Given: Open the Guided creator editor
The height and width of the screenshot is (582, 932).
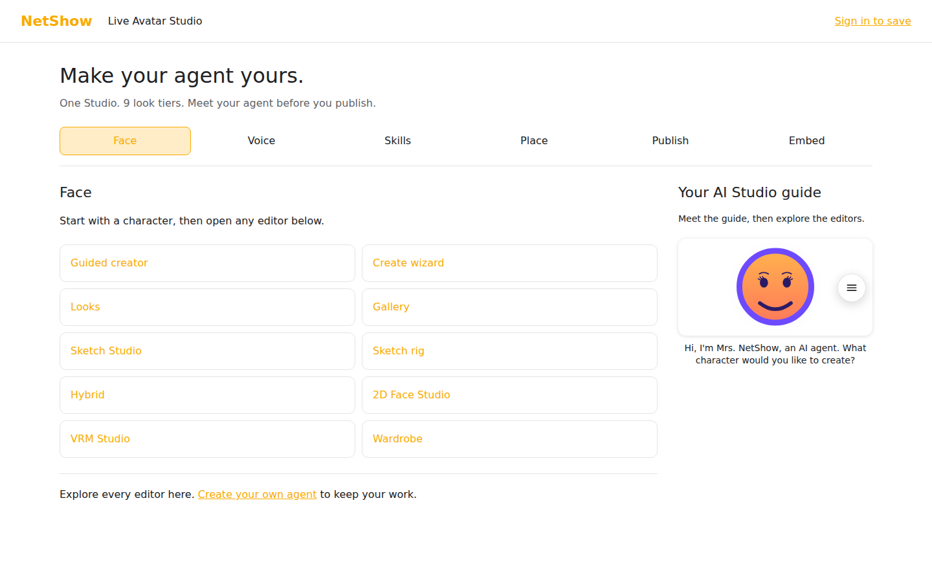Looking at the screenshot, I should [x=207, y=263].
